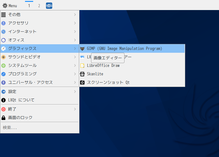
Task: Switch to desktop workspace 2
Action: 39,6
